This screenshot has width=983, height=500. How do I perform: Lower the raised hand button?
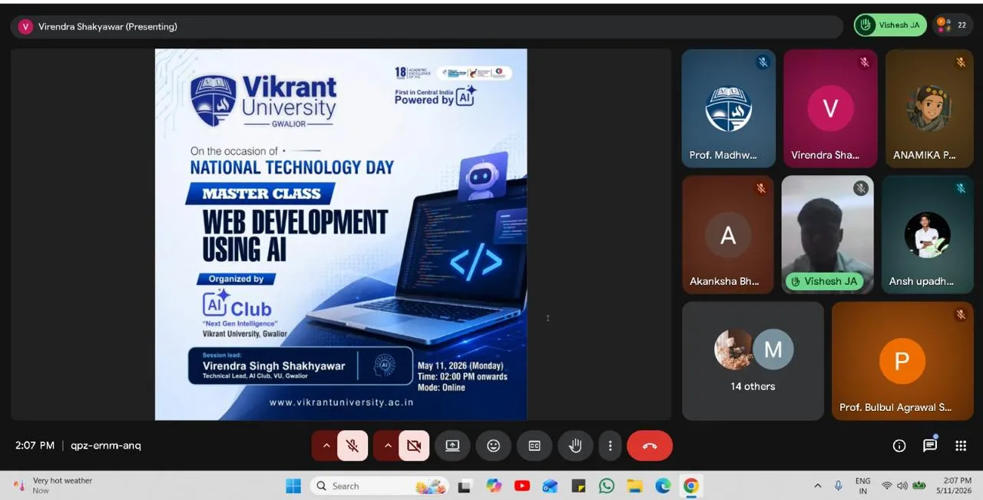pos(575,445)
